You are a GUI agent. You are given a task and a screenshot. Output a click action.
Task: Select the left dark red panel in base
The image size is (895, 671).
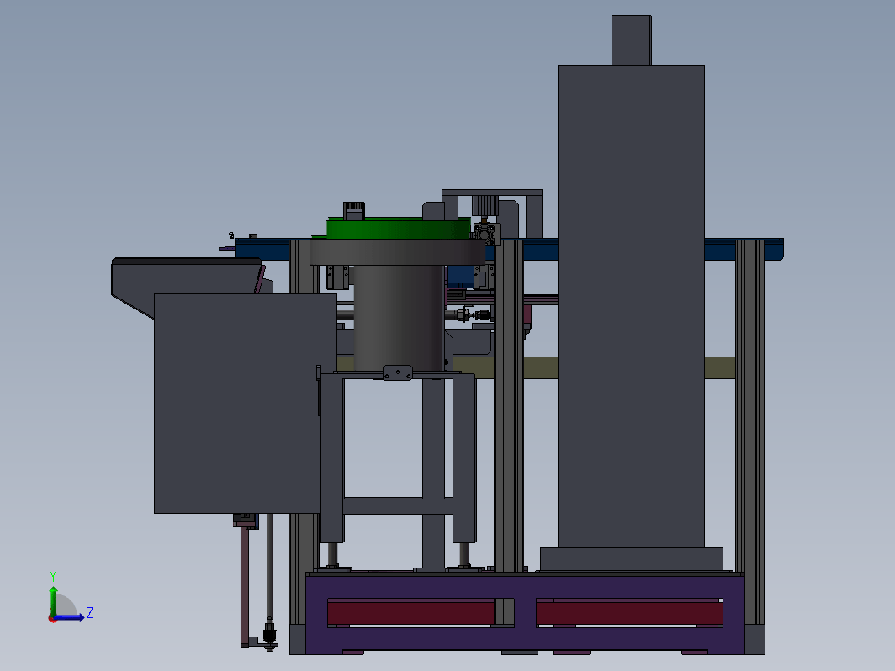[x=411, y=613]
